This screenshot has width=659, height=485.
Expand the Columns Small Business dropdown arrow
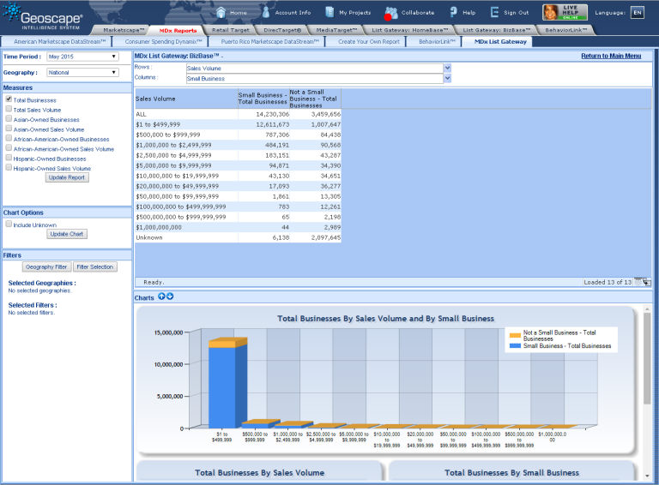[x=447, y=79]
